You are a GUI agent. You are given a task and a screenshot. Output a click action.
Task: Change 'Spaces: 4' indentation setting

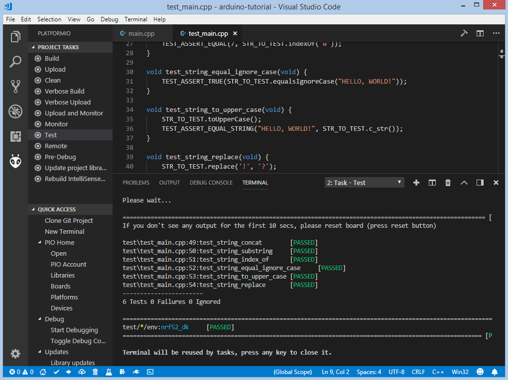[369, 372]
